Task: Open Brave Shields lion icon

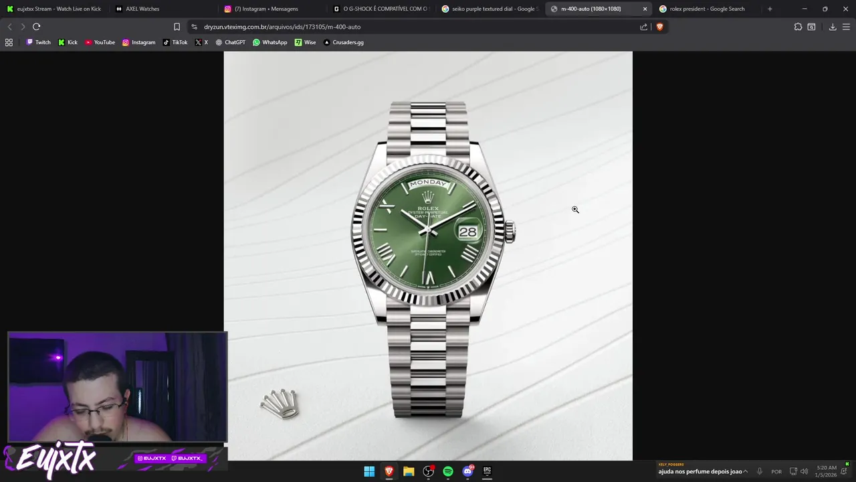Action: pos(659,27)
